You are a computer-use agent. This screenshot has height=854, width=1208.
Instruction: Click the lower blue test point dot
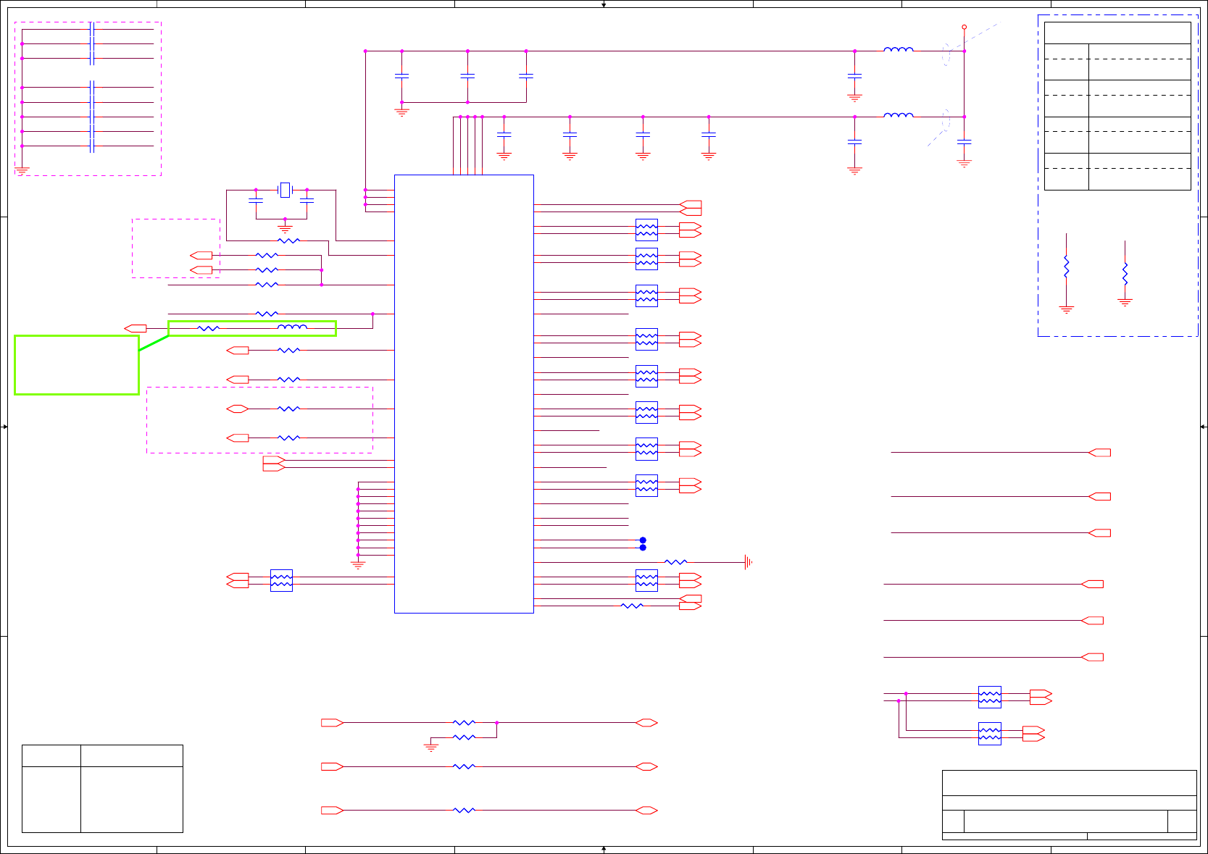(643, 548)
